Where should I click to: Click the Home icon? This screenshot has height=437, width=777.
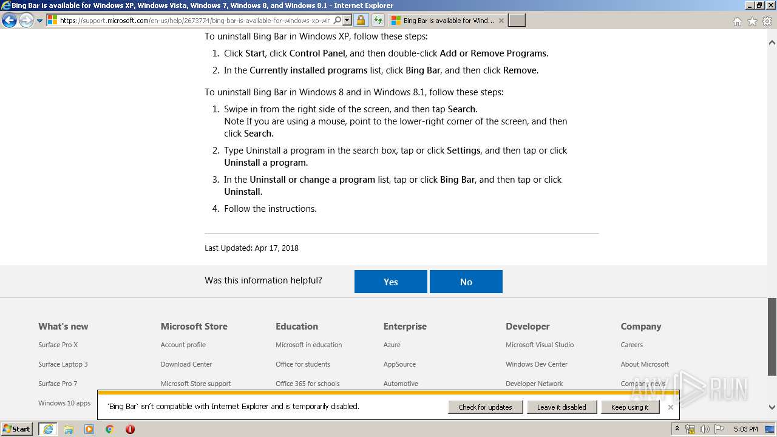coord(737,21)
